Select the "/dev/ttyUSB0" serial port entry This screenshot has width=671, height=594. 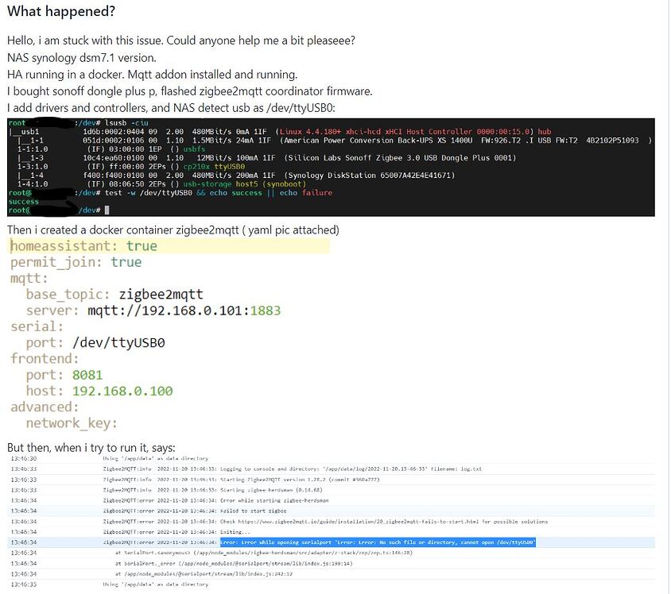click(x=119, y=342)
